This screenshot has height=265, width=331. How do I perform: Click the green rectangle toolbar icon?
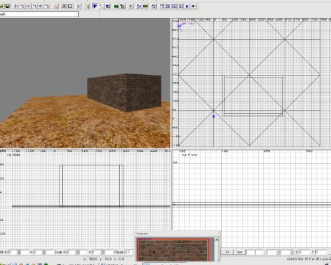(x=116, y=6)
